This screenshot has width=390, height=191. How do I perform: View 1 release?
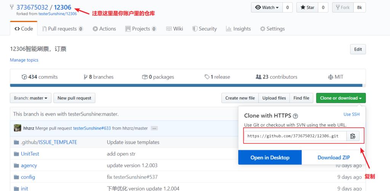pyautogui.click(x=217, y=77)
